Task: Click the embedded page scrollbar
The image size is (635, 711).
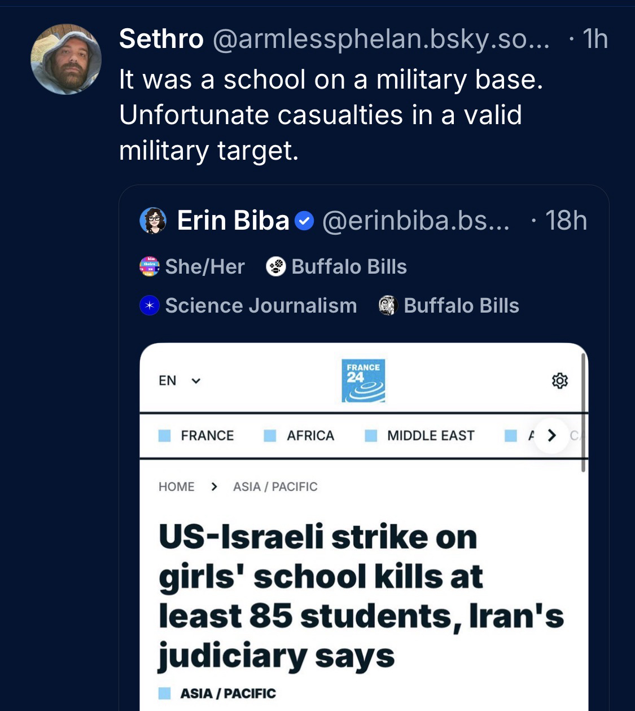Action: (x=583, y=412)
